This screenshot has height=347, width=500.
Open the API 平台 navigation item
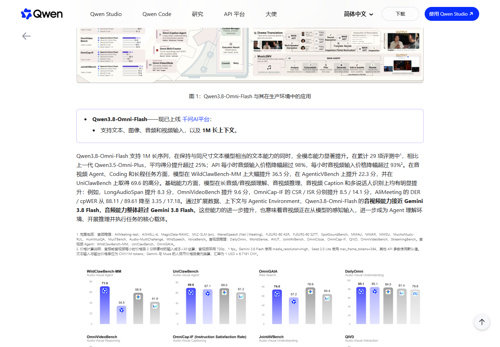pos(234,14)
